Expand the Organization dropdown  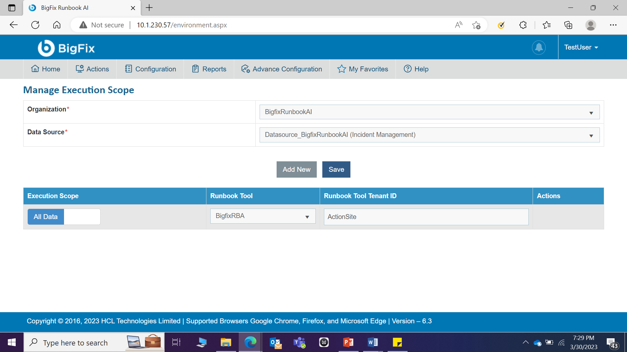click(429, 112)
